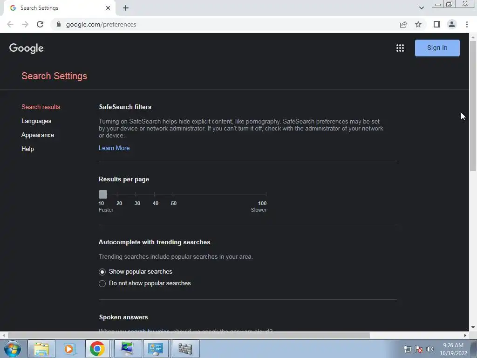
Task: Open the Action Center flag icon
Action: (x=419, y=349)
